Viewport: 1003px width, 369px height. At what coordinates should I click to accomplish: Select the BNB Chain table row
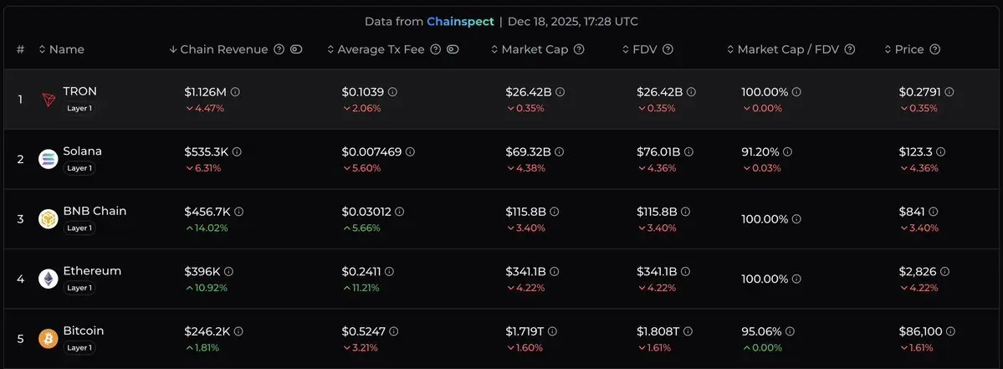tap(502, 219)
